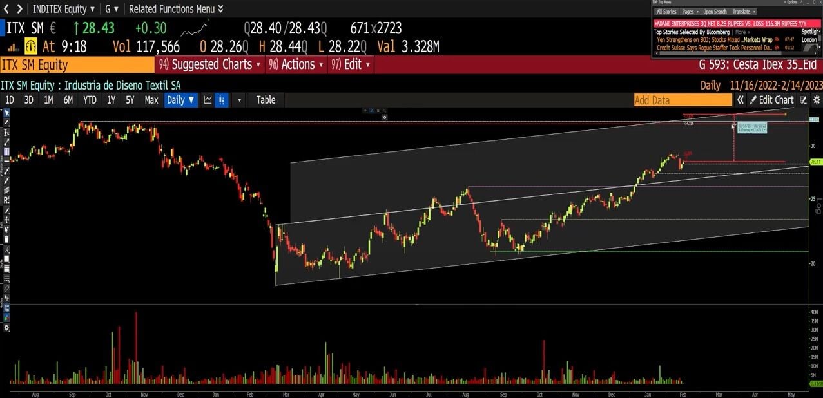Open chart settings gear icon
The image size is (823, 398).
[817, 100]
